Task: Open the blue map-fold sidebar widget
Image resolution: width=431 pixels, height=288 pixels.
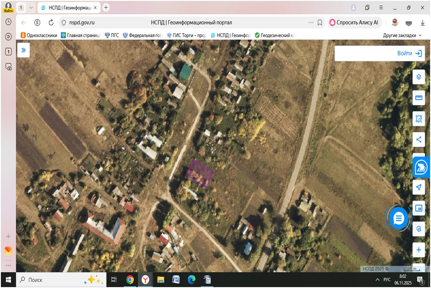Action: (x=421, y=167)
